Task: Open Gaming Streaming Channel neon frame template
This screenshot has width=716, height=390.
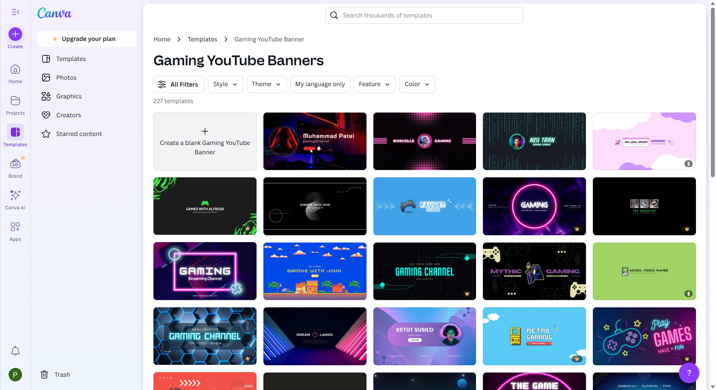Action: [205, 271]
